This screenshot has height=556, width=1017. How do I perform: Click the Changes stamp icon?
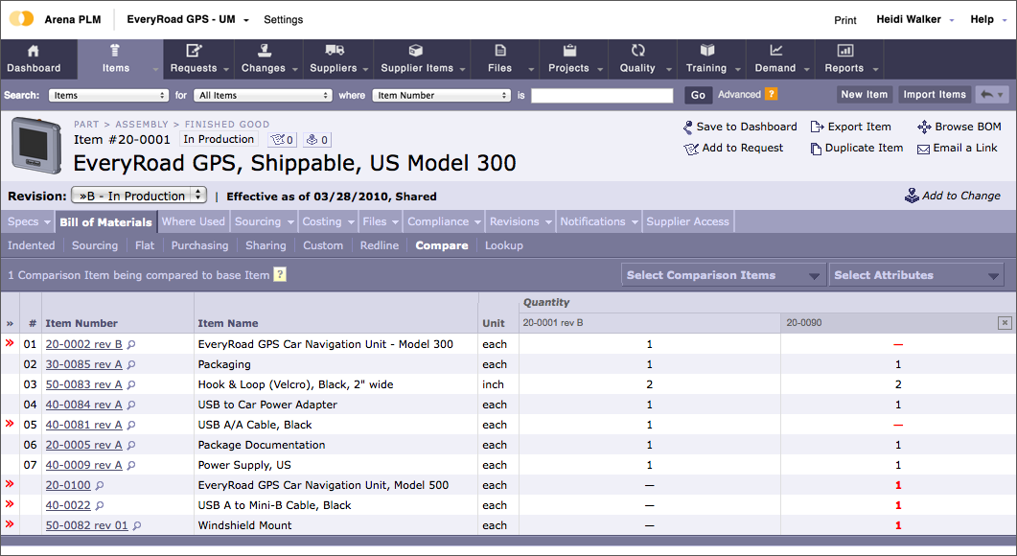(264, 51)
